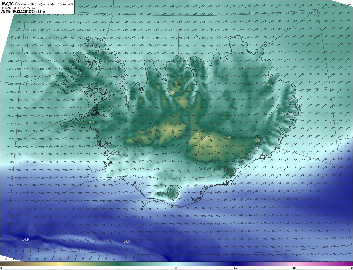Click the 4.3 value label on the western peninsula

(92, 122)
